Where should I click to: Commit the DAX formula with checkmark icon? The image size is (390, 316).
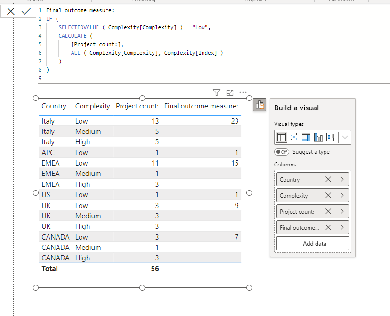[26, 11]
